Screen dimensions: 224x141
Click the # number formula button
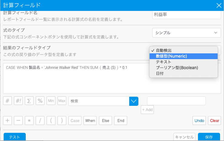tap(8, 101)
